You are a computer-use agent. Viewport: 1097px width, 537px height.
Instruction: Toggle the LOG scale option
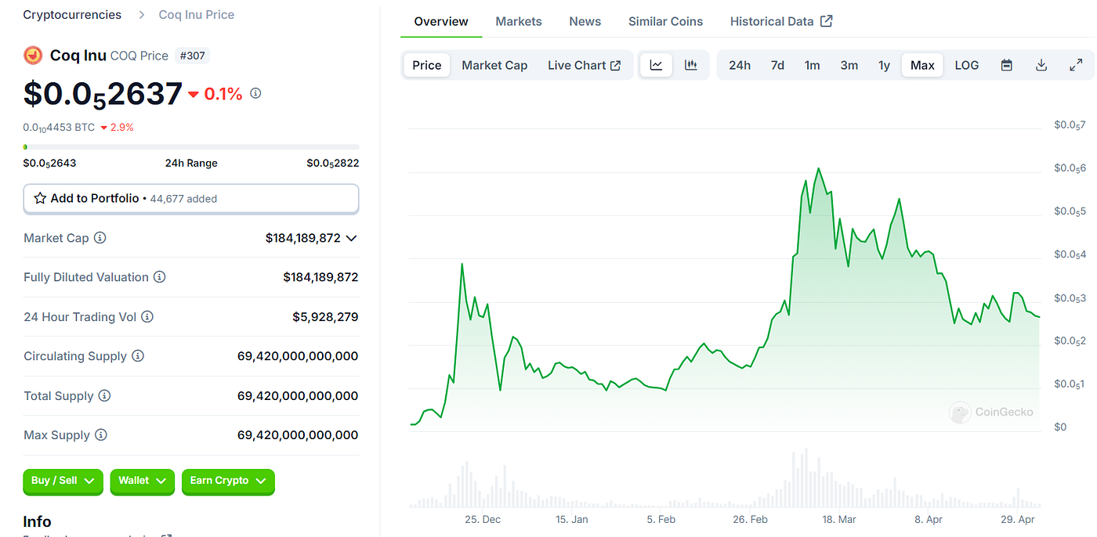pyautogui.click(x=967, y=65)
